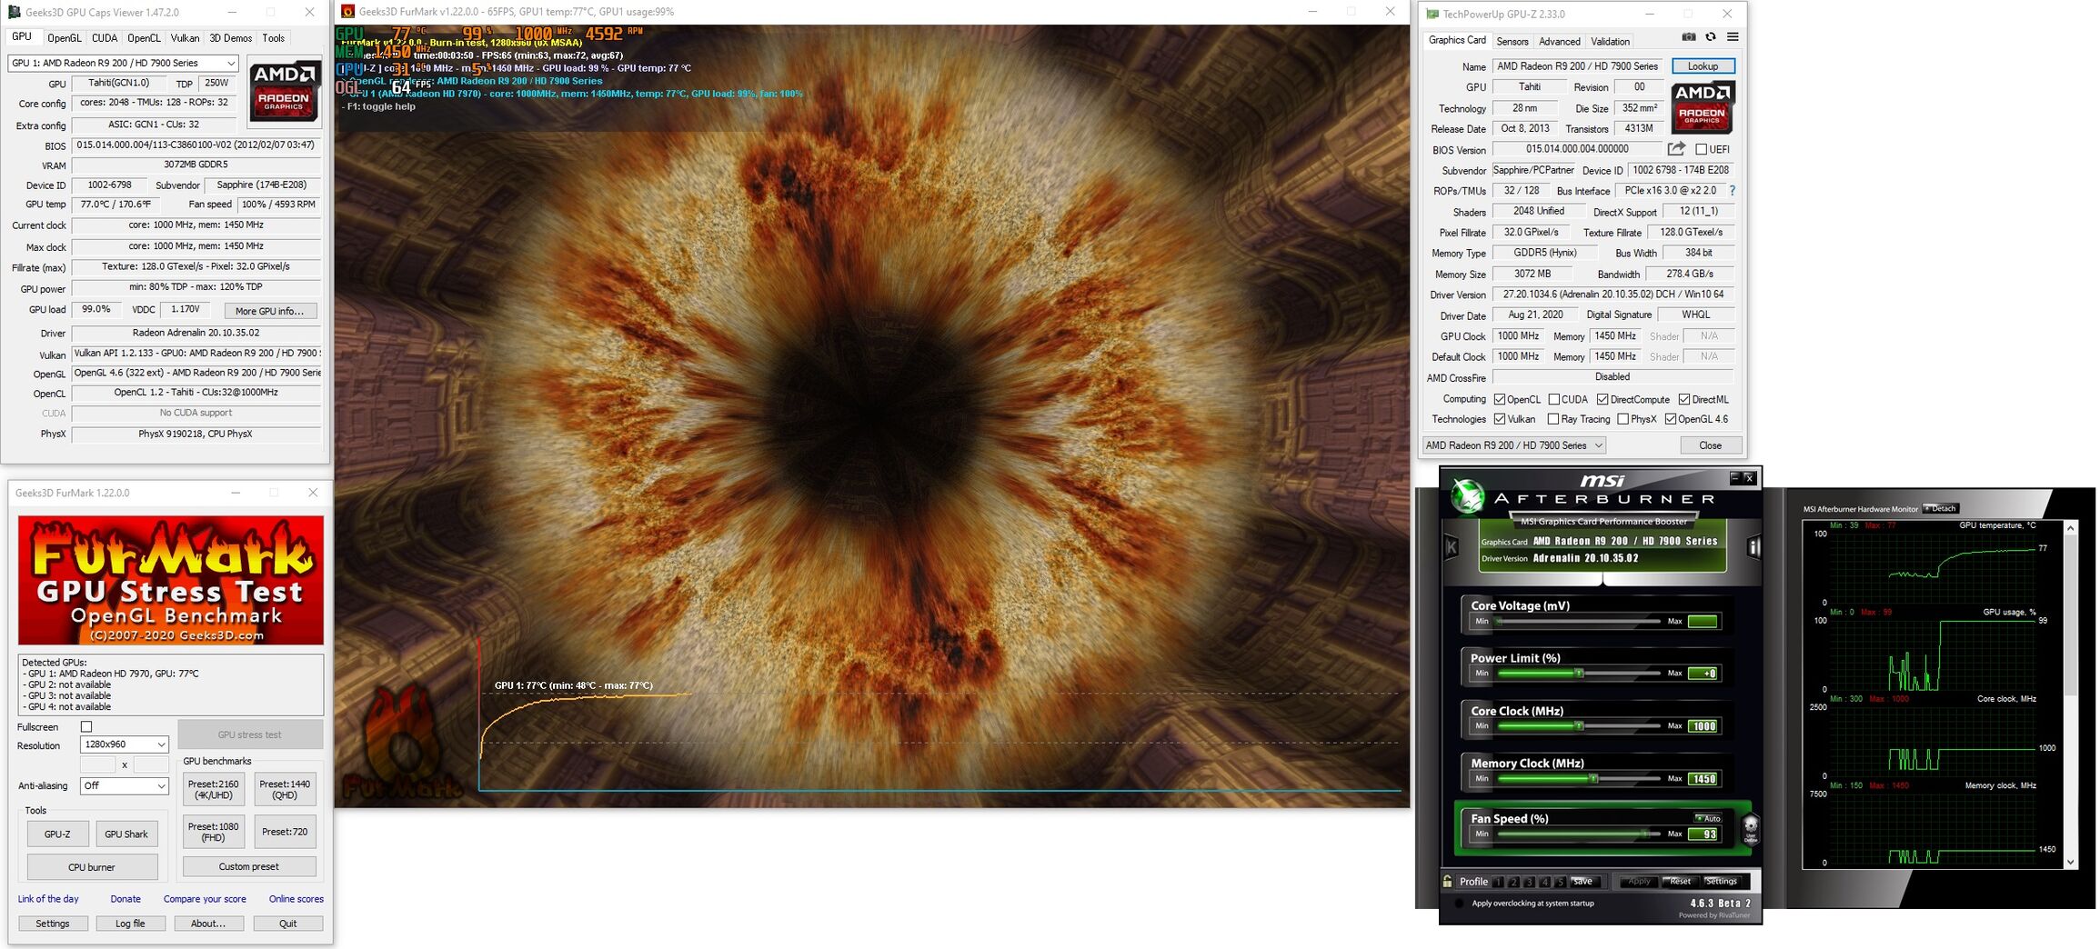The width and height of the screenshot is (2100, 949).
Task: Toggle the Vulkan checkbox in GPU-Z
Action: 1500,419
